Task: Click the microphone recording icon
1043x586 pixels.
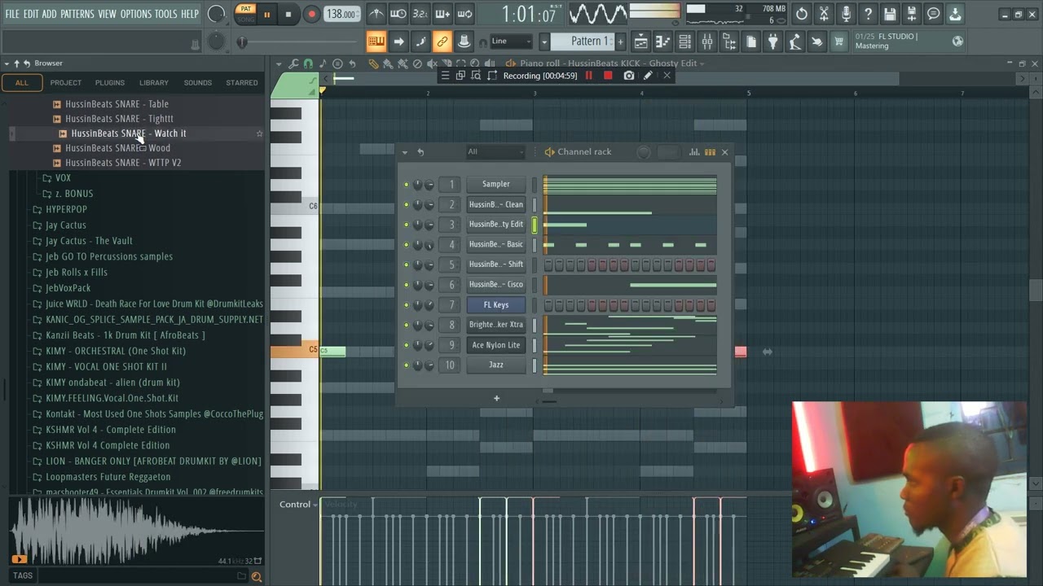Action: point(846,14)
